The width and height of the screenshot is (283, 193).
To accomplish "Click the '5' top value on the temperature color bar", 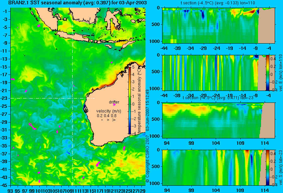I will coord(133,67).
